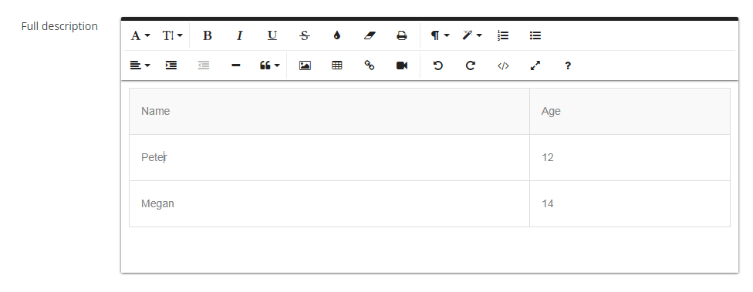Apply strikethrough to text
Image resolution: width=753 pixels, height=292 pixels.
pos(305,35)
